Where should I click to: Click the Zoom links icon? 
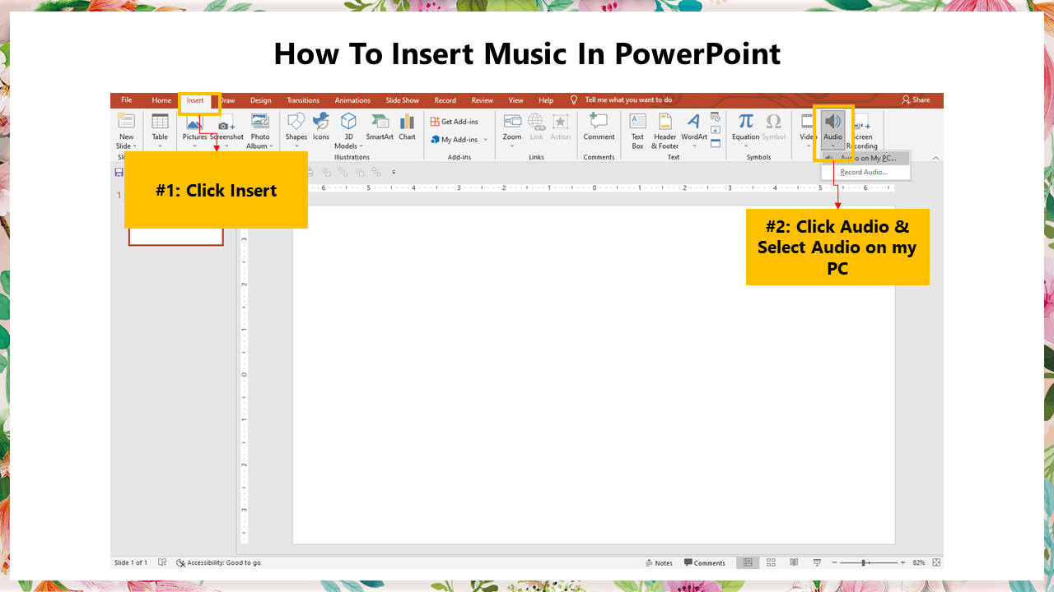click(x=513, y=122)
